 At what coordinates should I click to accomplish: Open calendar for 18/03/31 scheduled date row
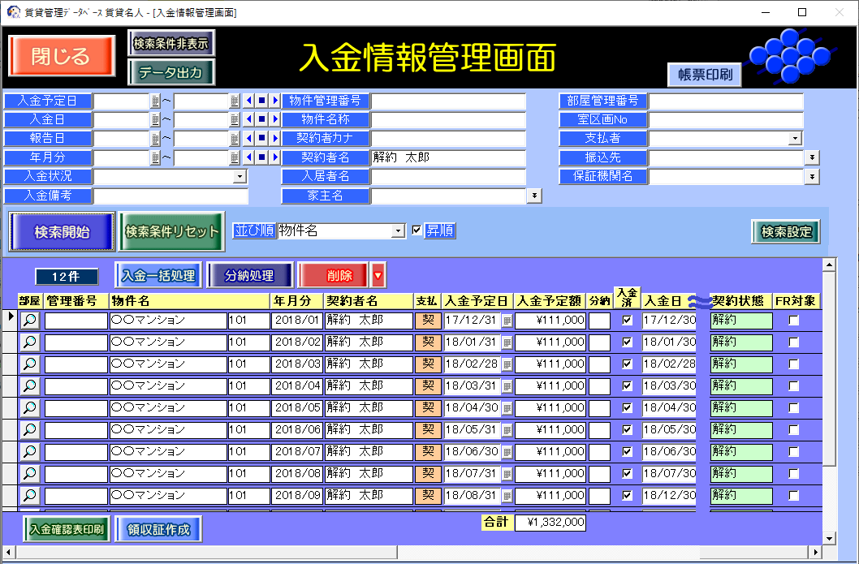tap(507, 386)
